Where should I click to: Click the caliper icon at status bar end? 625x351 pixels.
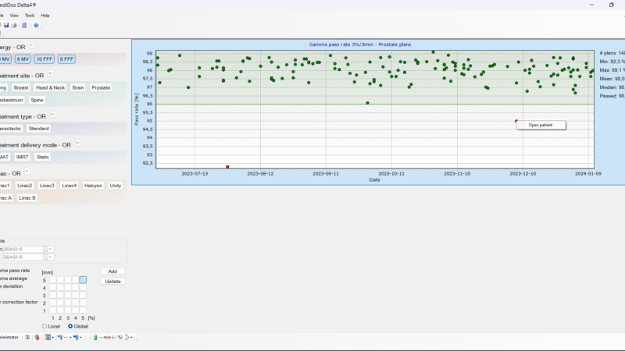pos(127,337)
